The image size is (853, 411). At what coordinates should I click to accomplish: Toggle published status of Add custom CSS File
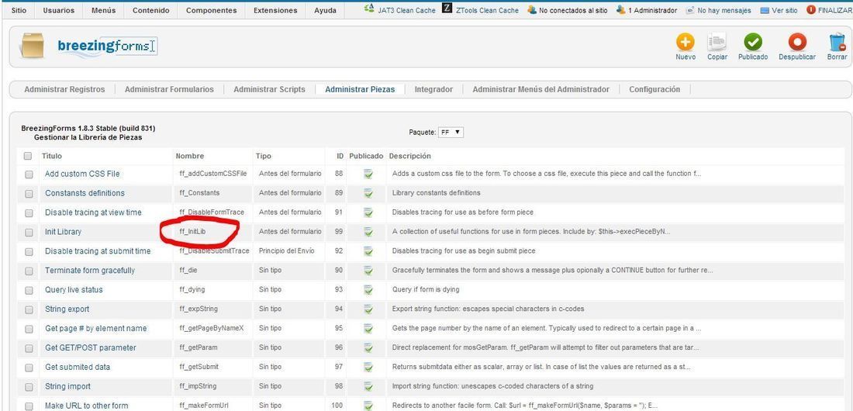[368, 174]
